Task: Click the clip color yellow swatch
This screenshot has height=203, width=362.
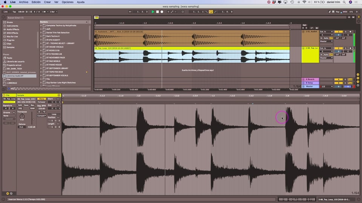Action: point(9,102)
